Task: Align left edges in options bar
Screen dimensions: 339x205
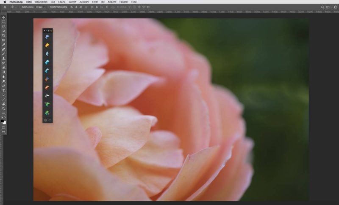Action: [x=72, y=7]
